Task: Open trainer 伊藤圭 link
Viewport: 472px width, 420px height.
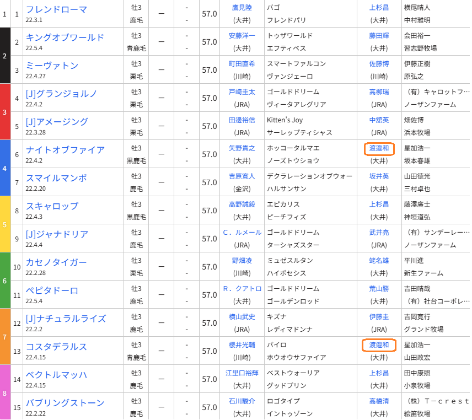Action: 379,316
